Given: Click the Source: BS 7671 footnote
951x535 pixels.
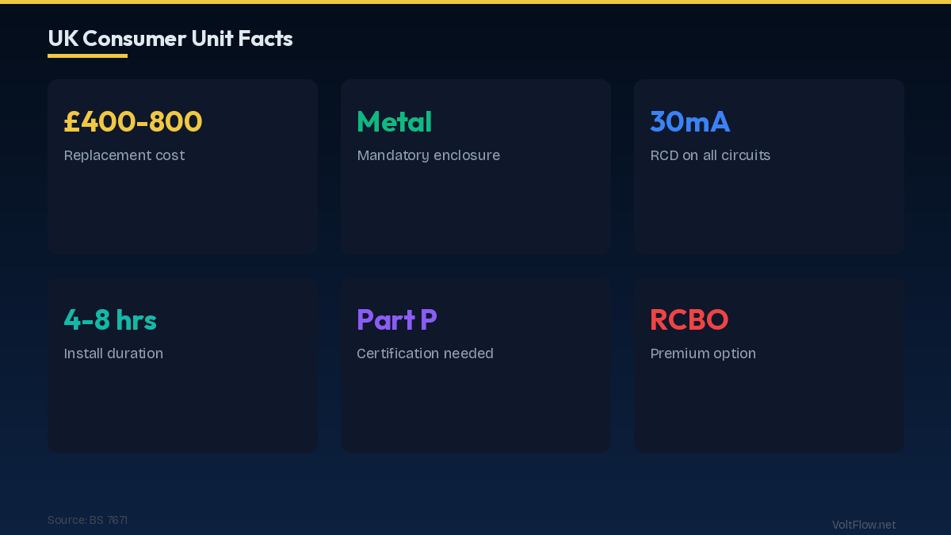Looking at the screenshot, I should [87, 520].
